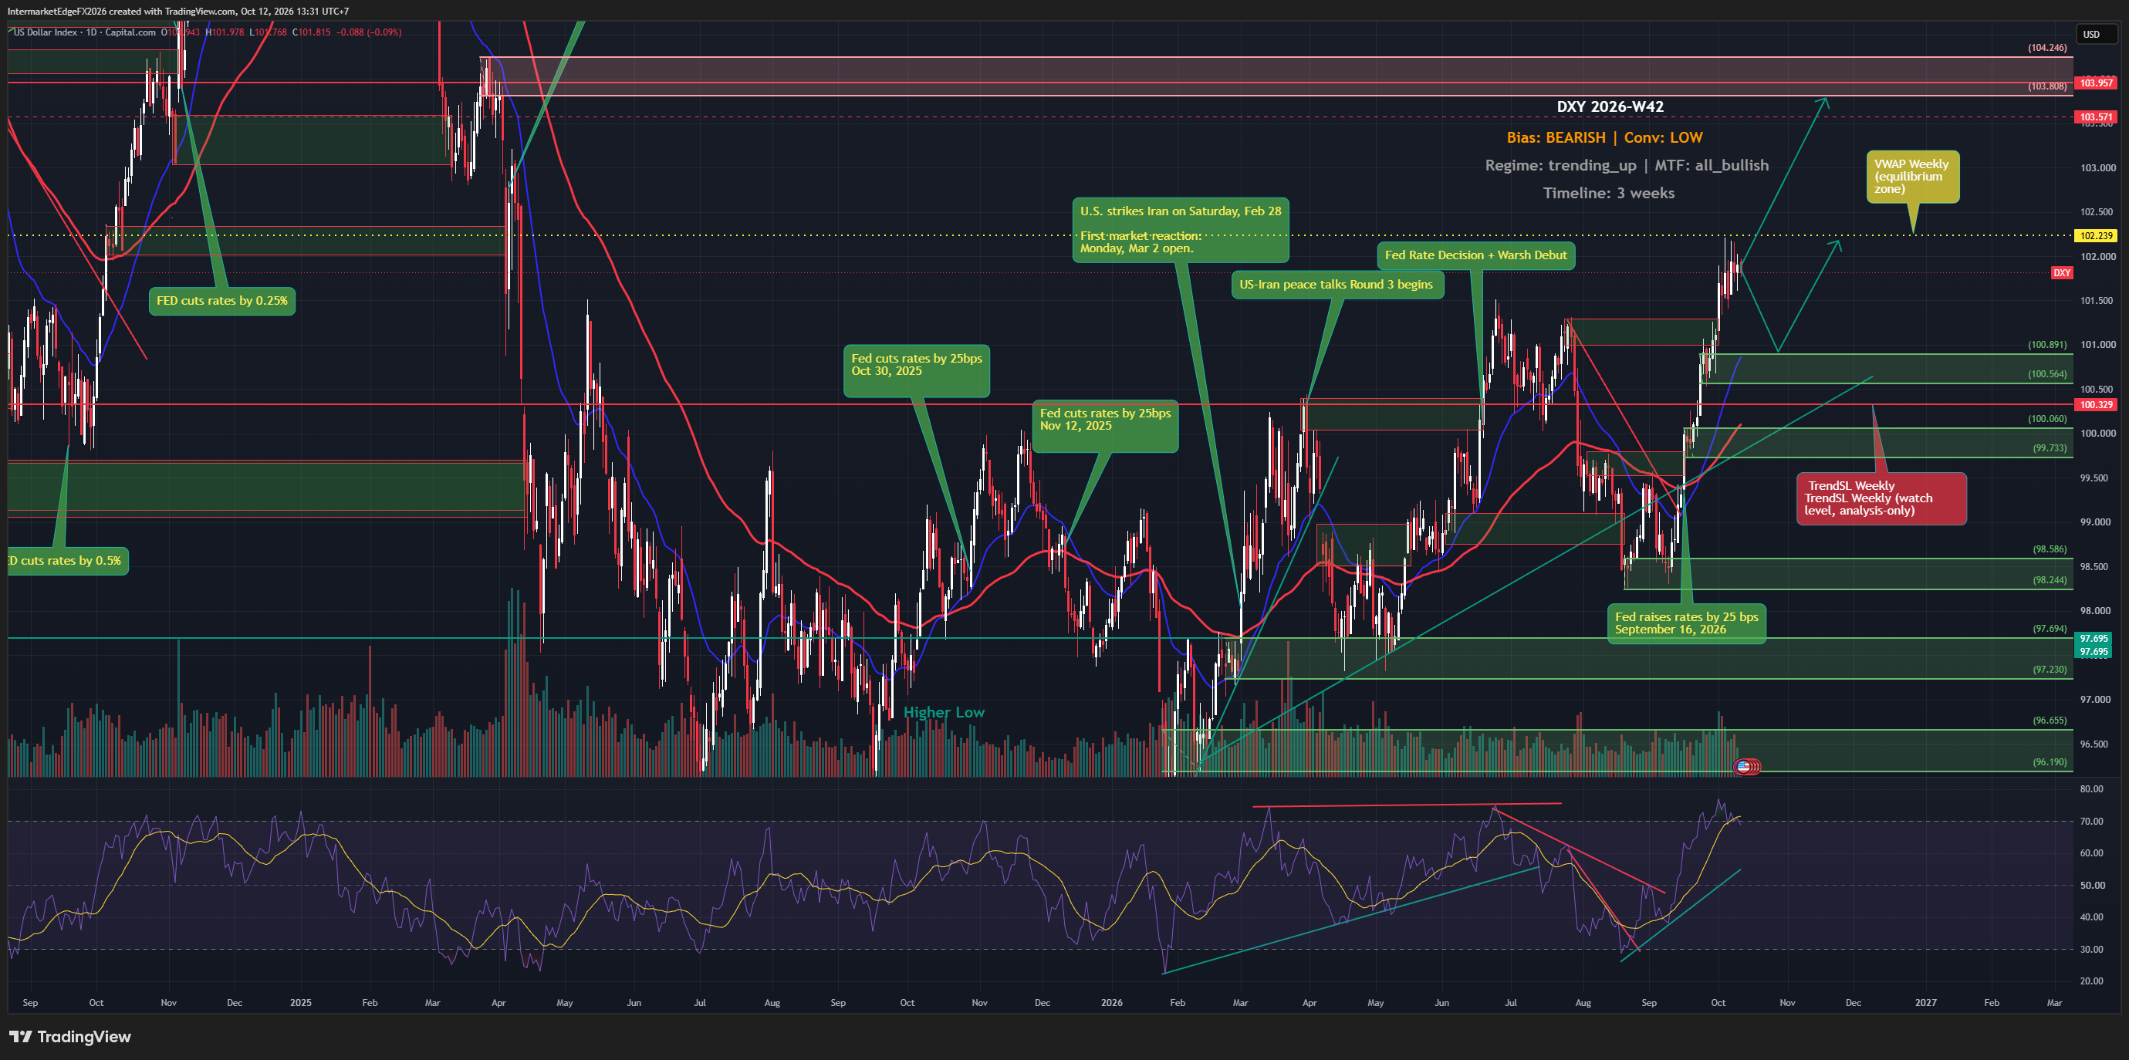Select the 'Fed Rate Decision + Warsh Debut' callout

click(1475, 255)
